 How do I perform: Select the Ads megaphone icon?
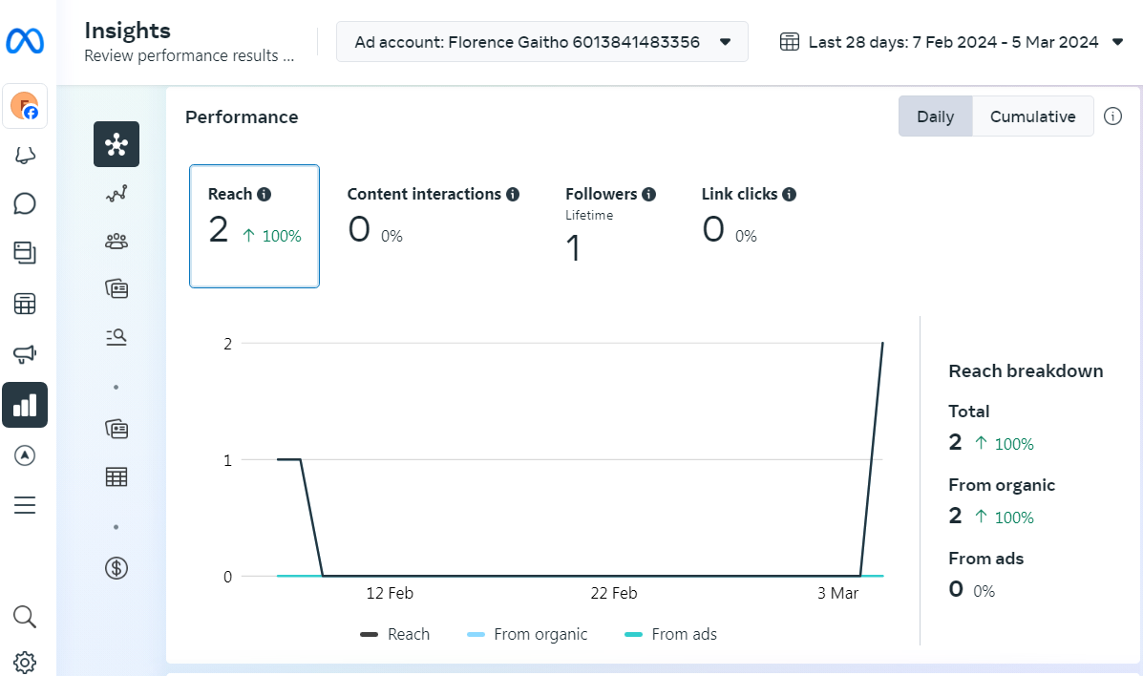pyautogui.click(x=26, y=352)
